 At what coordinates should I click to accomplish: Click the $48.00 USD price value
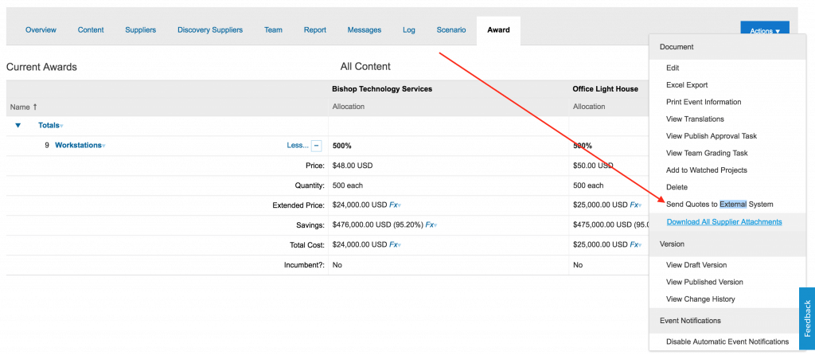(353, 166)
